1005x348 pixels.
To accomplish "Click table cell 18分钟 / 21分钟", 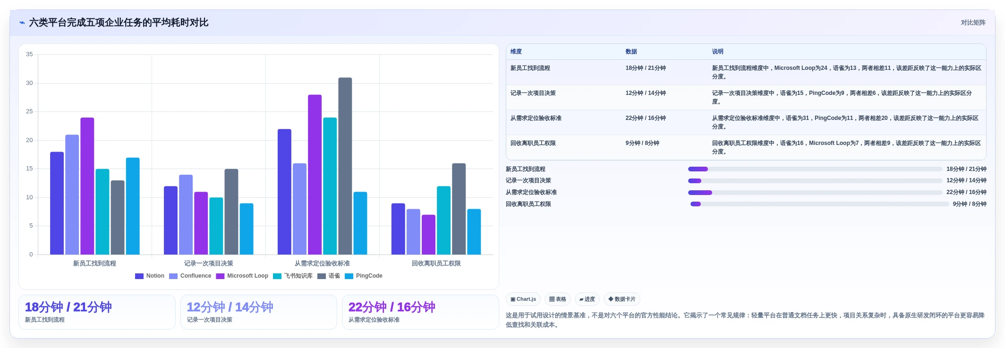I will [x=664, y=72].
